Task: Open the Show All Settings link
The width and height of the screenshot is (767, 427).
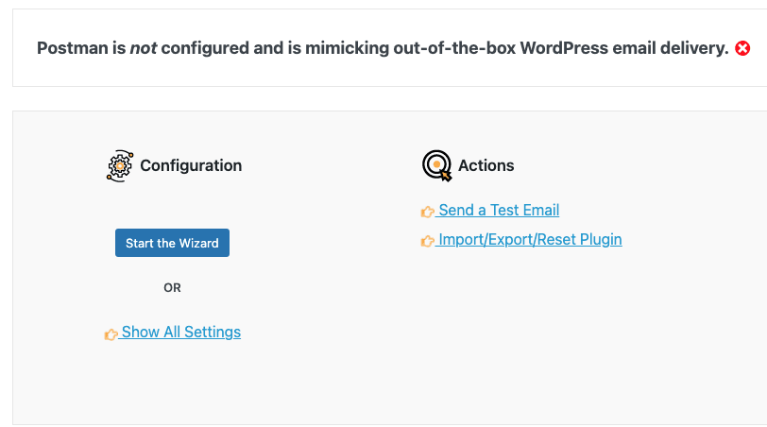Action: coord(181,333)
